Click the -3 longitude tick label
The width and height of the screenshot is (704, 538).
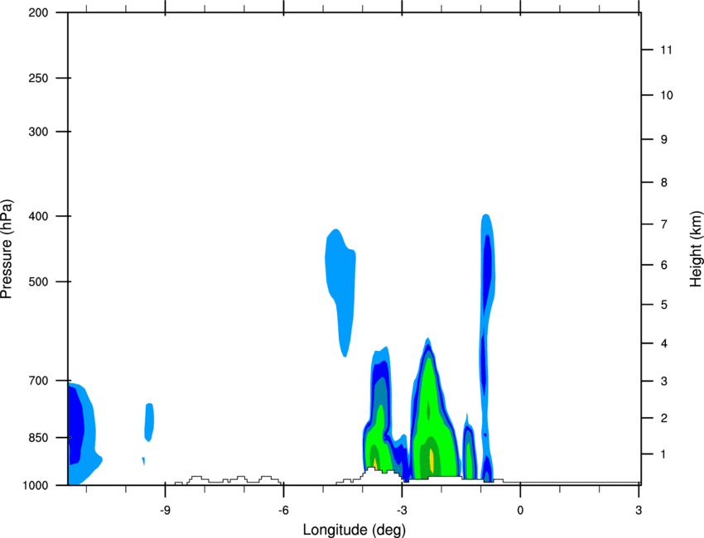coord(402,511)
